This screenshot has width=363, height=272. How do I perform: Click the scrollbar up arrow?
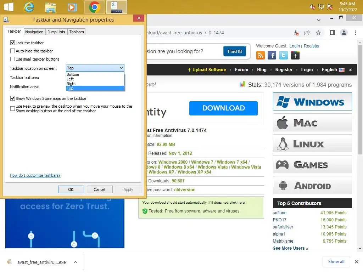360,42
